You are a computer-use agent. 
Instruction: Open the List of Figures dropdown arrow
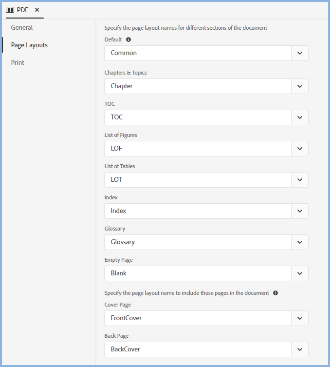click(x=300, y=149)
